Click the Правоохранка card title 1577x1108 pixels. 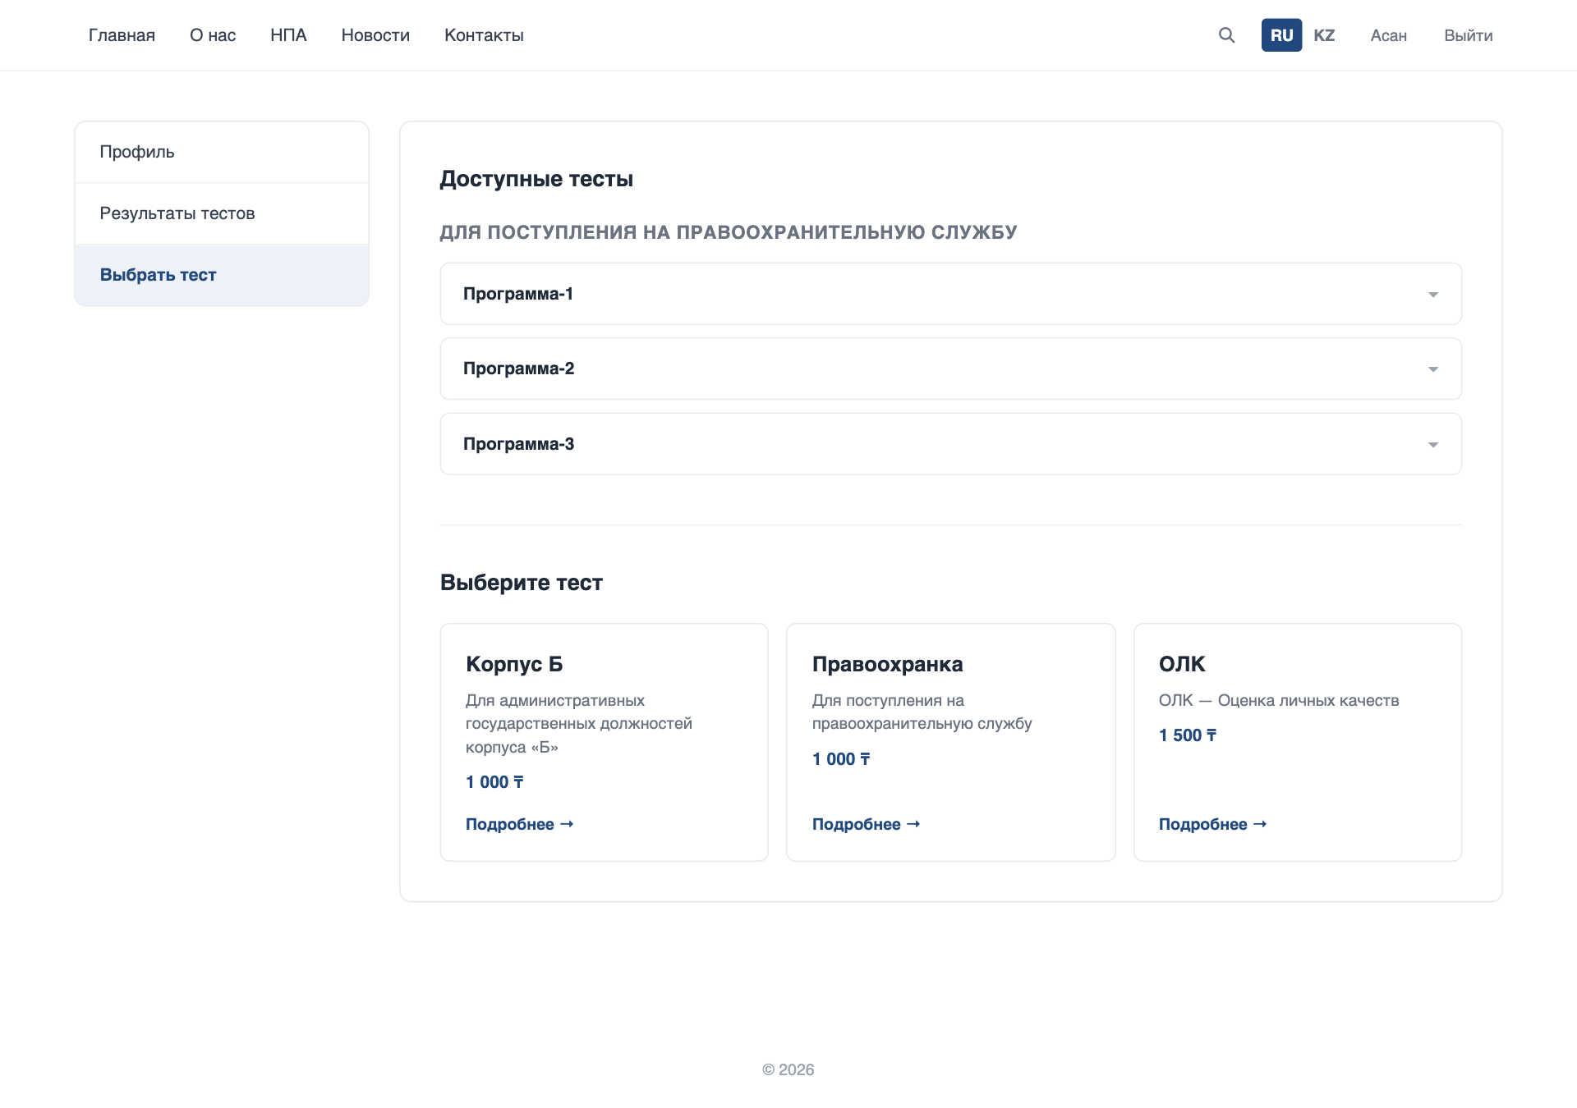887,664
